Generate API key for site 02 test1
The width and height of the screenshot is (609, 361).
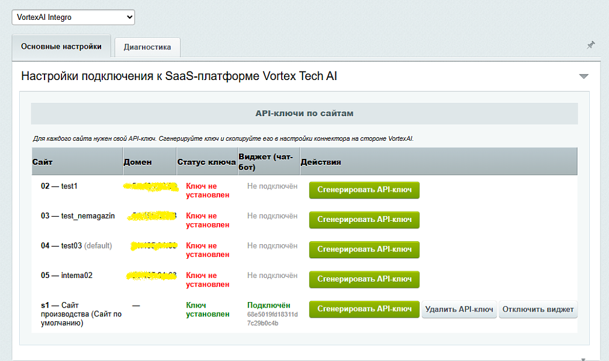364,190
